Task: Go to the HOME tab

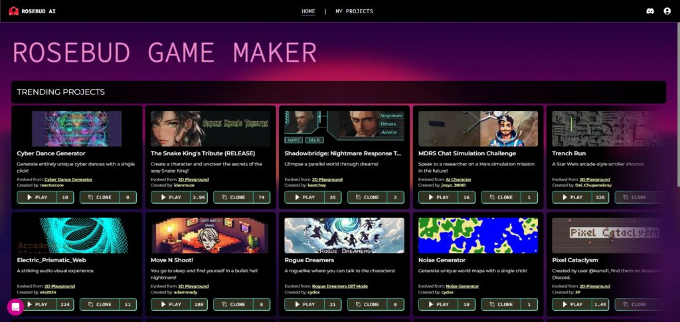Action: (308, 11)
